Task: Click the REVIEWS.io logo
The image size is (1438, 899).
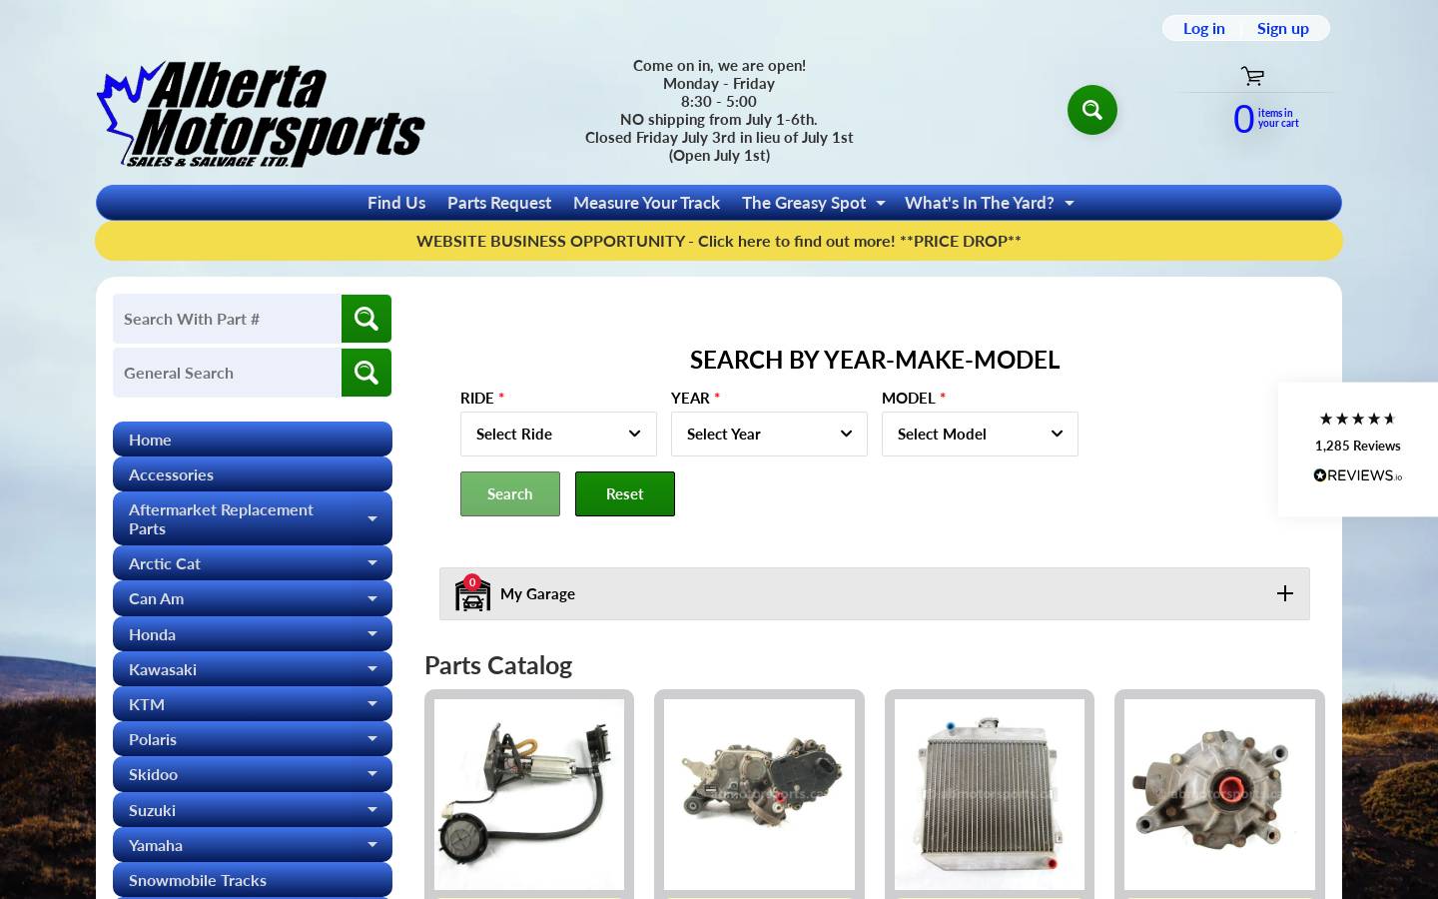Action: [x=1357, y=475]
